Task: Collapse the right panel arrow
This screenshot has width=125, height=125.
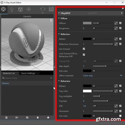Action: pos(54,67)
